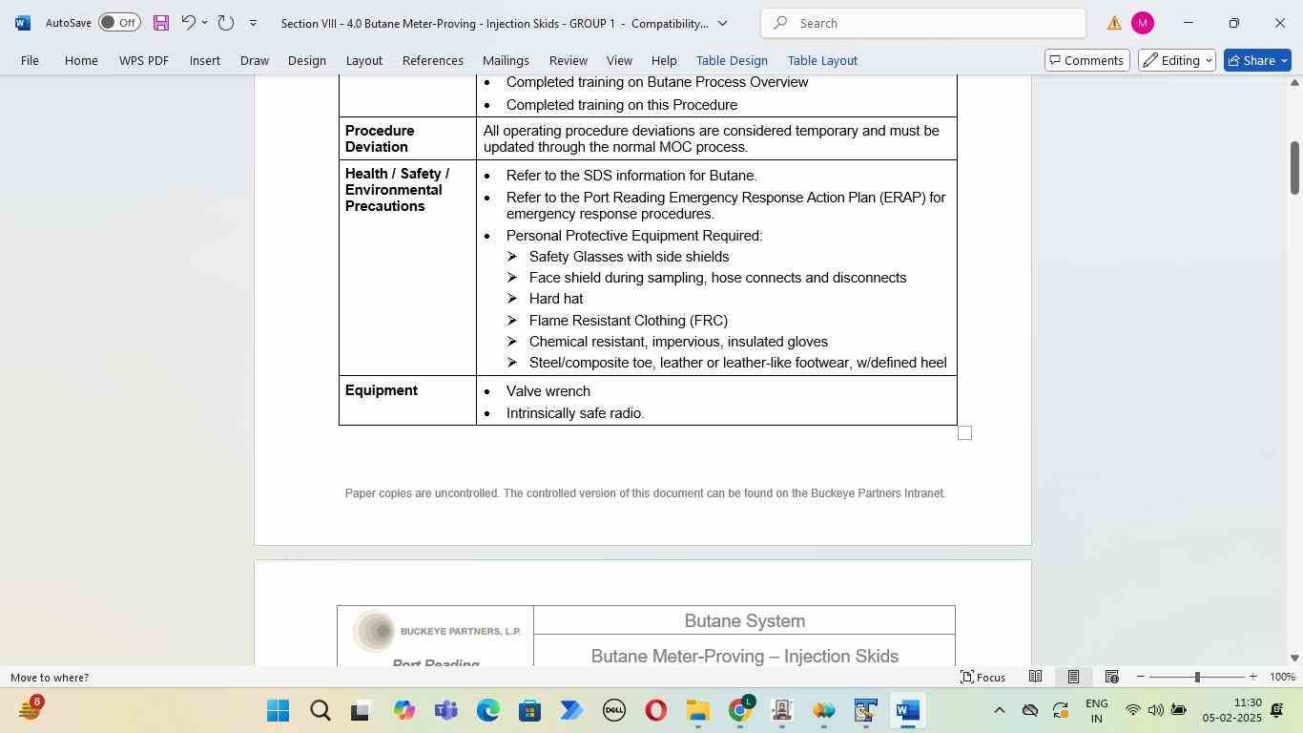Click the zoom in plus button

1252,677
